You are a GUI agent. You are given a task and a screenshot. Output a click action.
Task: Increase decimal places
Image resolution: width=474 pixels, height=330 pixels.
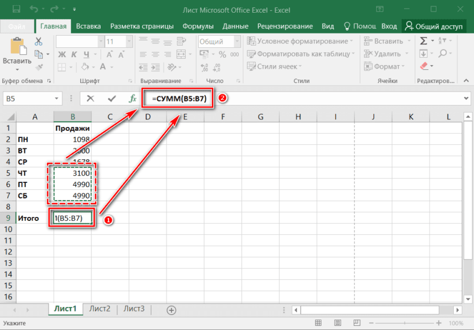(x=205, y=67)
